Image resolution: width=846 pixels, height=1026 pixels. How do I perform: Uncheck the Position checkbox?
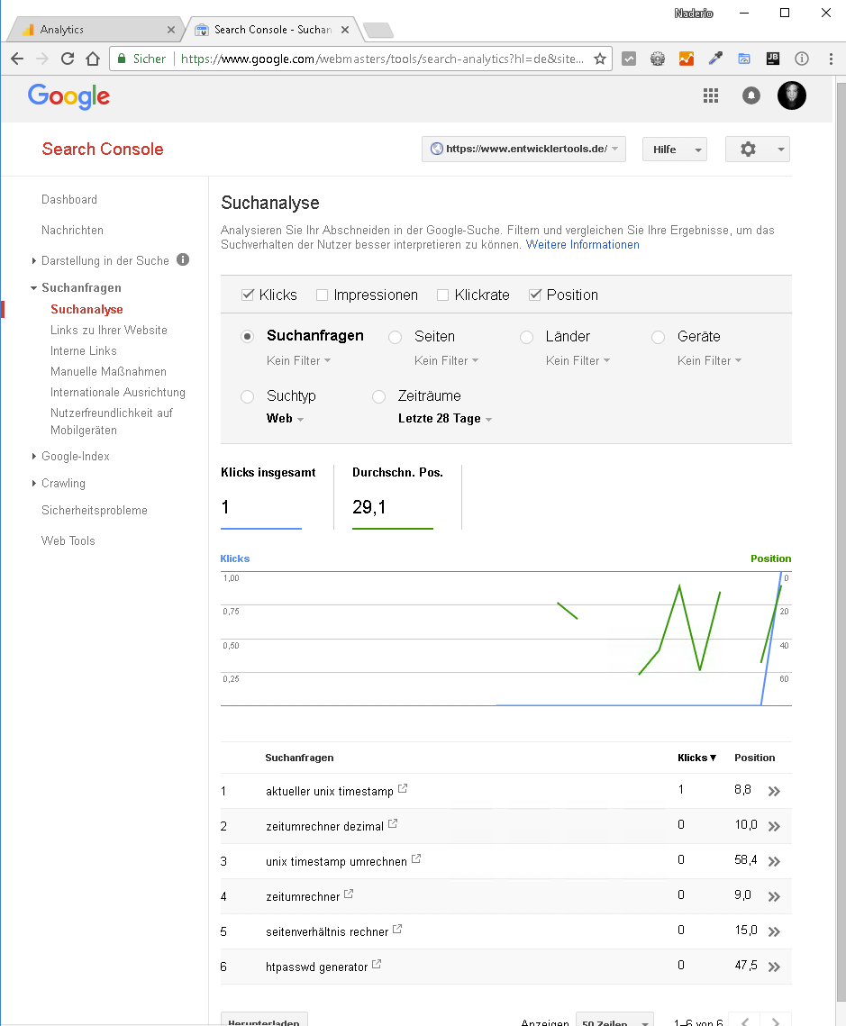[535, 295]
